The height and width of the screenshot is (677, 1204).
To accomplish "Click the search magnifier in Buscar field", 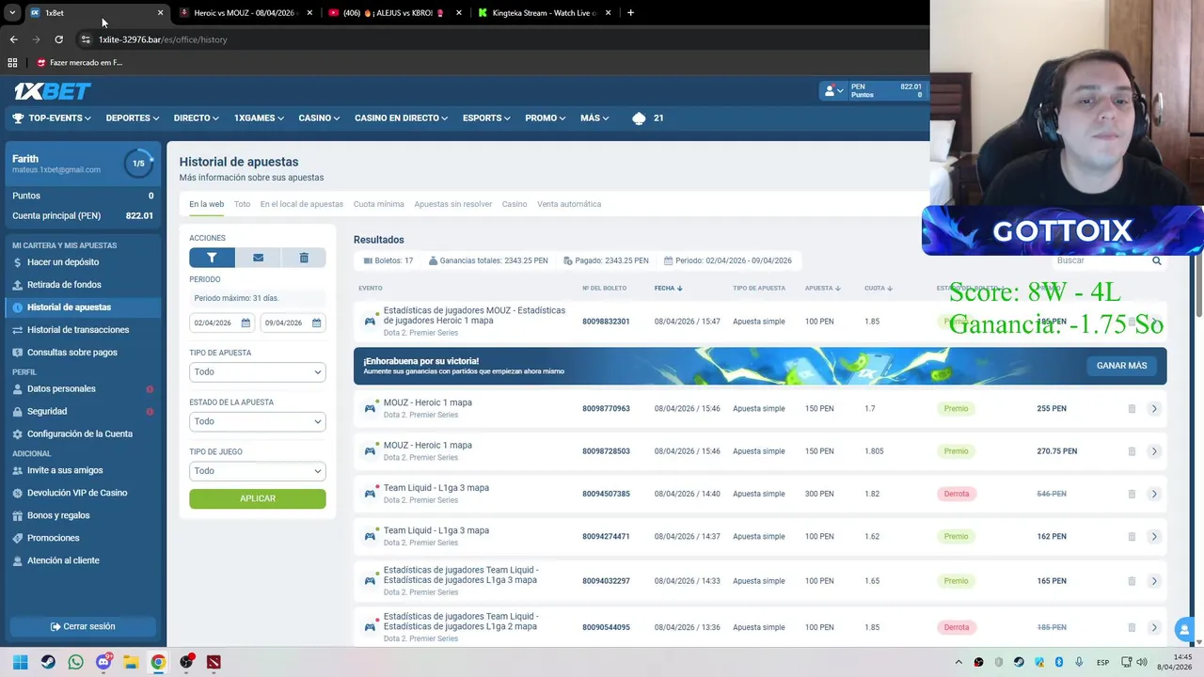I will (1157, 261).
